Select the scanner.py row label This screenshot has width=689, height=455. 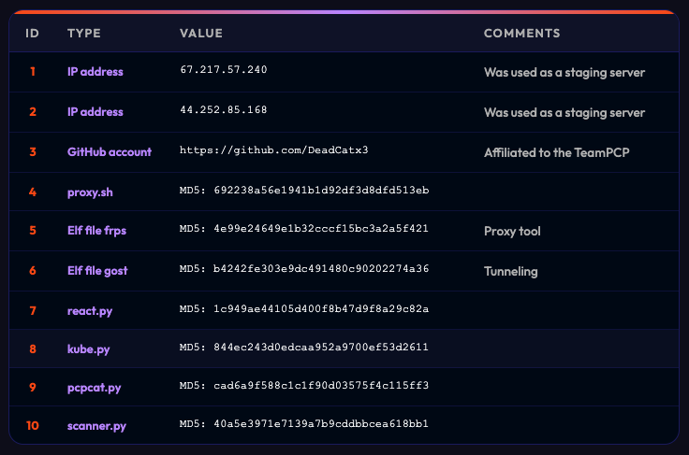[96, 426]
